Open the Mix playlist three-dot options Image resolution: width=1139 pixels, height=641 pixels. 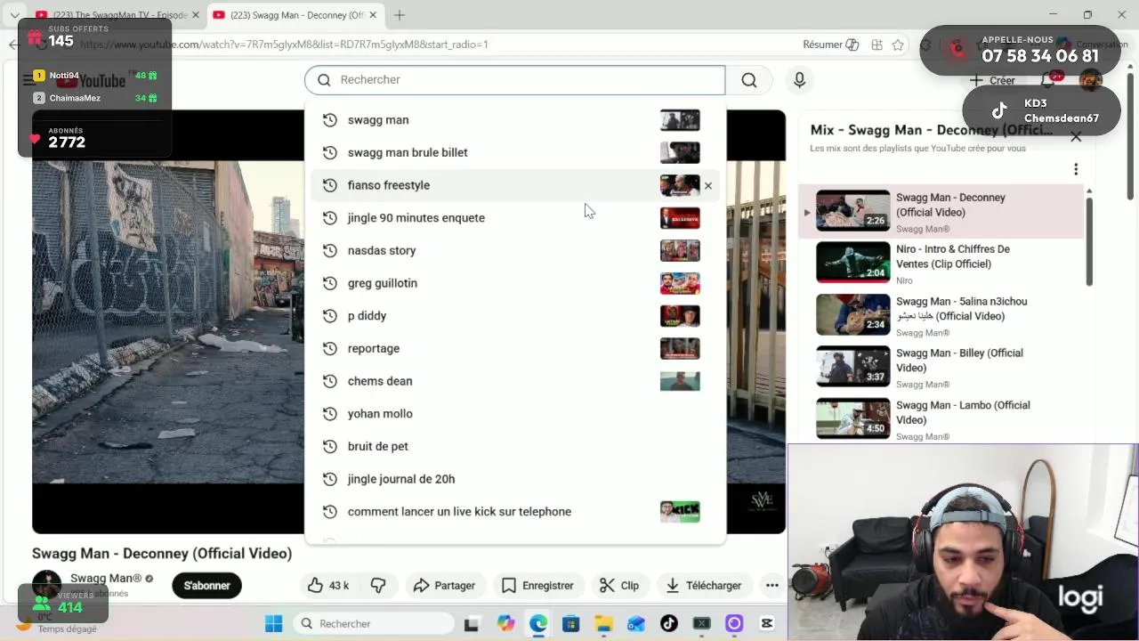1076,169
